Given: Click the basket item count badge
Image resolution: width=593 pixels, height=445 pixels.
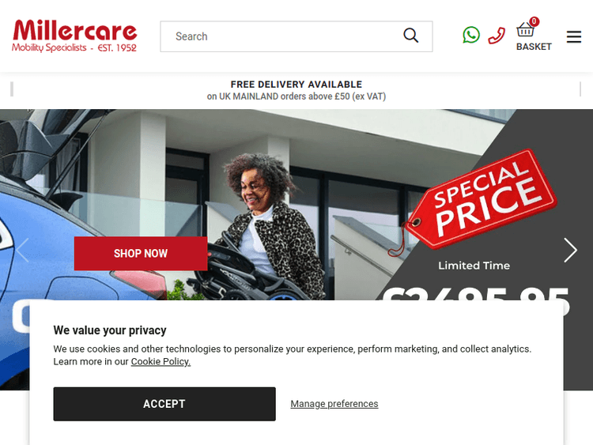Looking at the screenshot, I should click(534, 21).
